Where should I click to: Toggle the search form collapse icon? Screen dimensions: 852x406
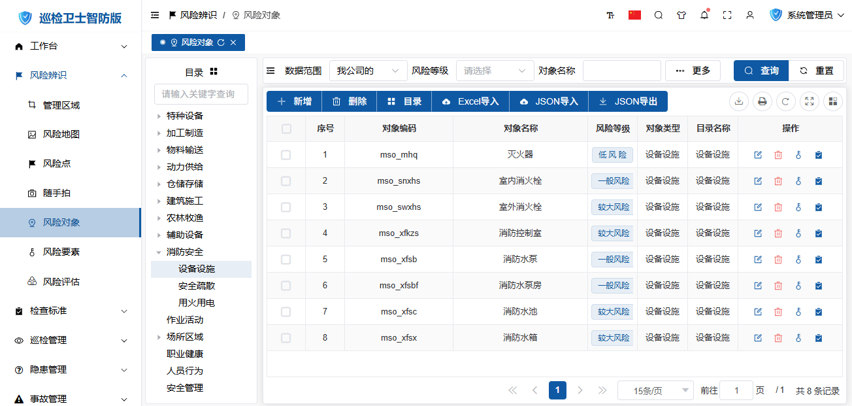coord(270,71)
